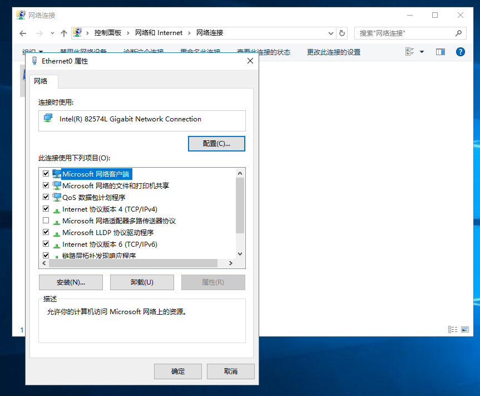
Task: Click 更改此连接的设置 toolbar command
Action: pos(334,52)
